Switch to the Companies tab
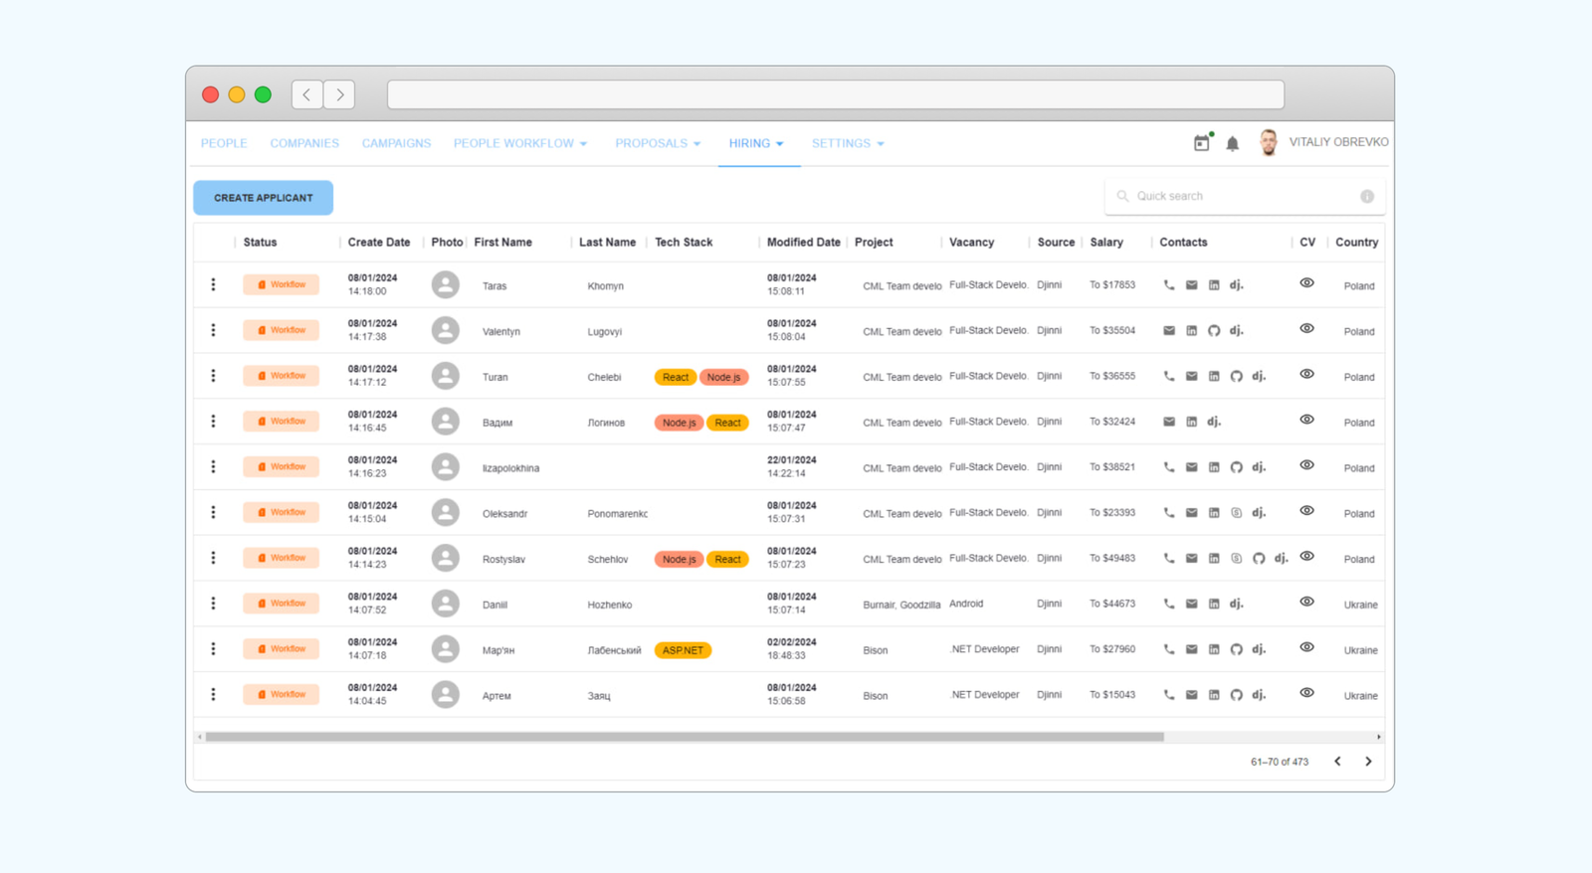This screenshot has height=873, width=1592. (x=304, y=143)
